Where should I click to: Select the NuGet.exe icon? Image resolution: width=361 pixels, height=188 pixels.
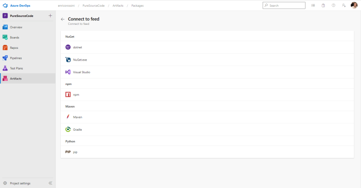point(68,60)
